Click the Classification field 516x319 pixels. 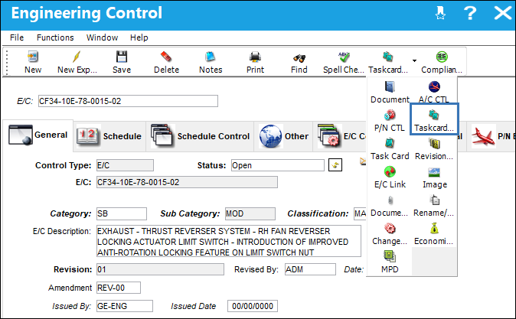click(x=361, y=213)
